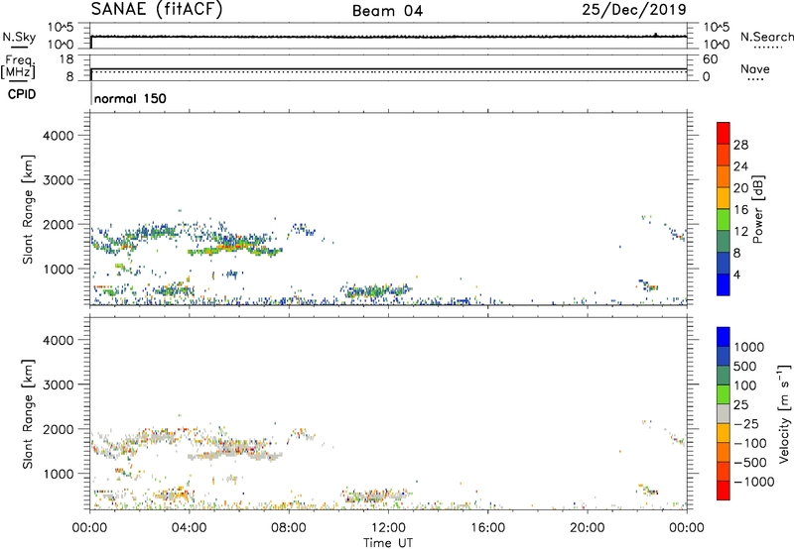Click the 2000 km tick in velocity panel

coord(59,429)
